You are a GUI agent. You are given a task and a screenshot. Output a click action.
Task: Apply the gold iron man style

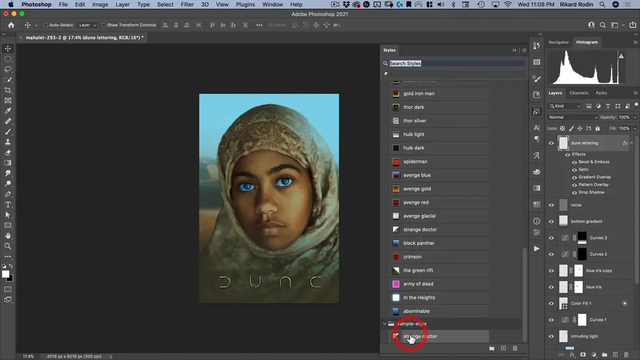439,93
